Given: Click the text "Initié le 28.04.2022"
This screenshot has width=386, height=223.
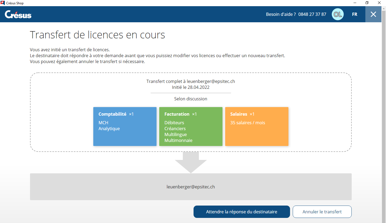Looking at the screenshot, I should [x=191, y=87].
